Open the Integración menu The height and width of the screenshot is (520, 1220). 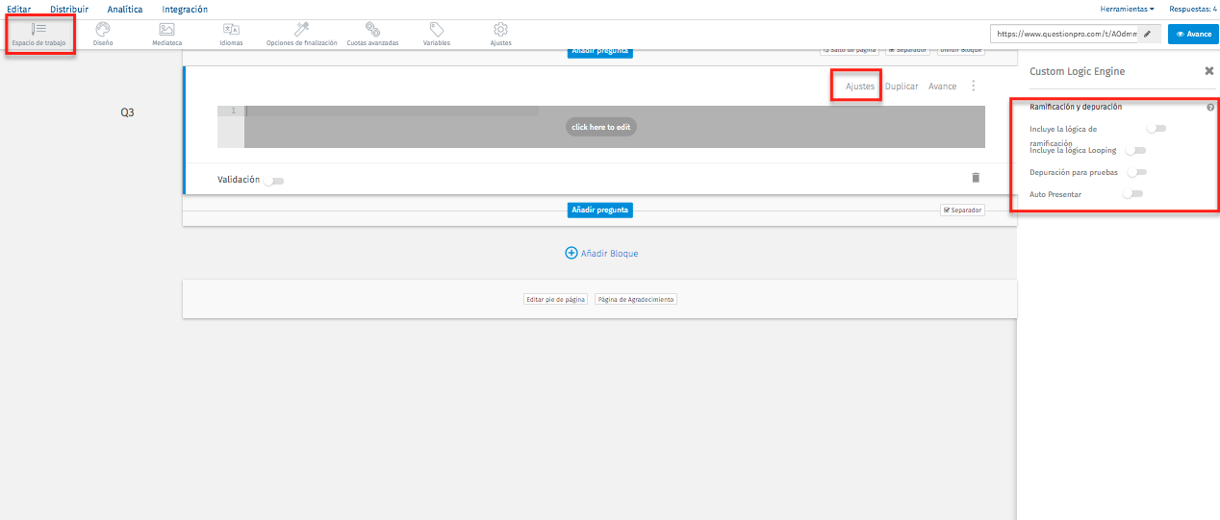click(185, 9)
